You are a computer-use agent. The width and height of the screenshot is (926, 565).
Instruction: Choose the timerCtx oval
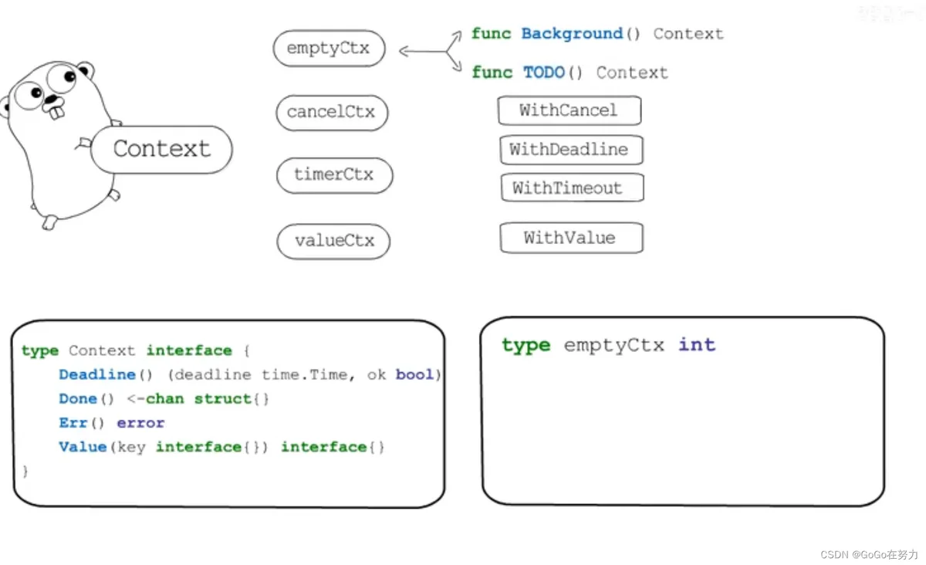tap(334, 175)
